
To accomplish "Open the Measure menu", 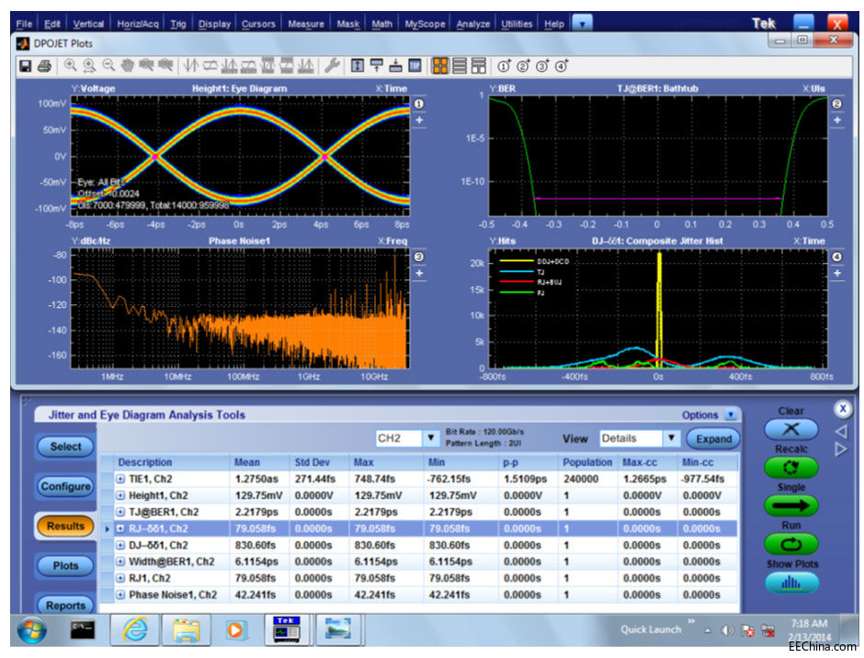I will (x=306, y=24).
